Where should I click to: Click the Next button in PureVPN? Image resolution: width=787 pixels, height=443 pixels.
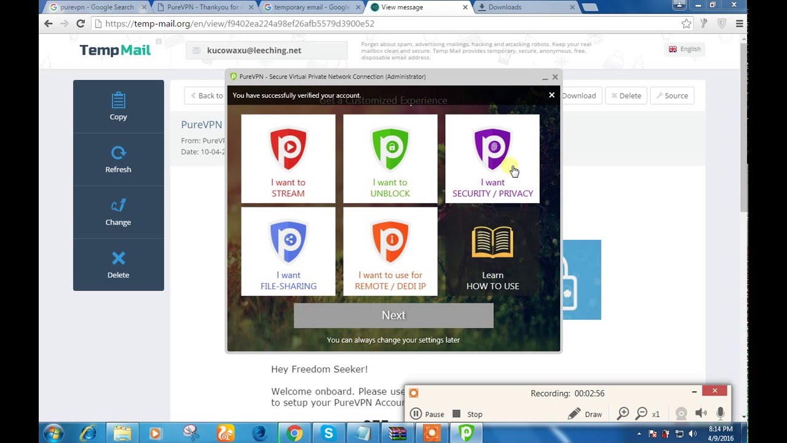coord(393,315)
